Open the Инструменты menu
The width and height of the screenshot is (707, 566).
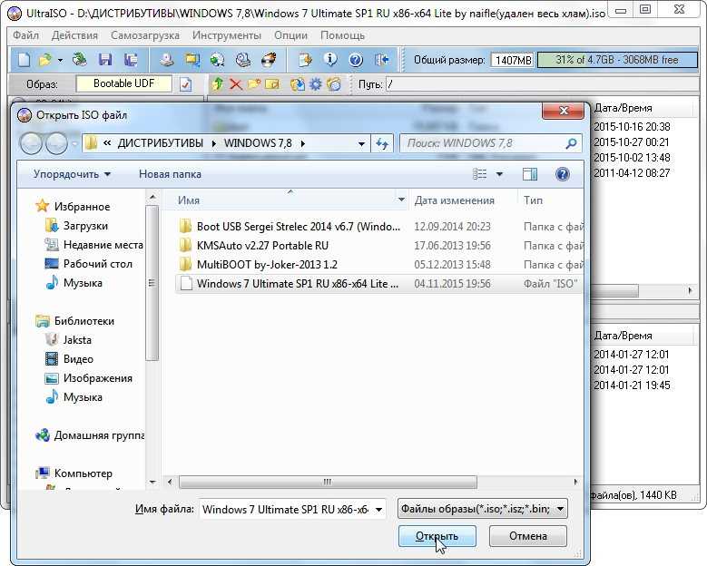coord(227,35)
